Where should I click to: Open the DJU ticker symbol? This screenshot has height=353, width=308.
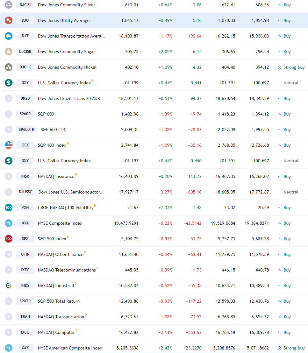pos(25,20)
